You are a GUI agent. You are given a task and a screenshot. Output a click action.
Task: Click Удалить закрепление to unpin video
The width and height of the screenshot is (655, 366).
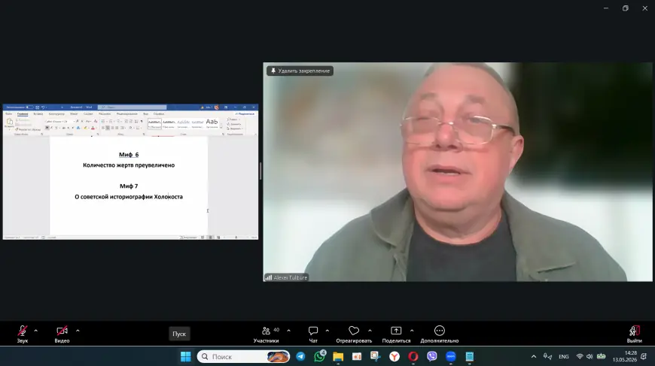tap(300, 71)
